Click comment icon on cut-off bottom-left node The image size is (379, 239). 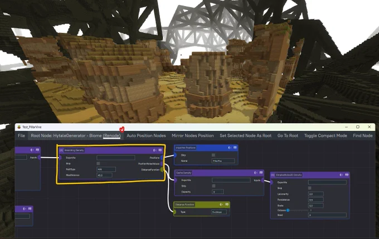(x=30, y=208)
